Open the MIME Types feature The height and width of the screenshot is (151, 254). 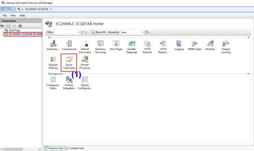195,45
